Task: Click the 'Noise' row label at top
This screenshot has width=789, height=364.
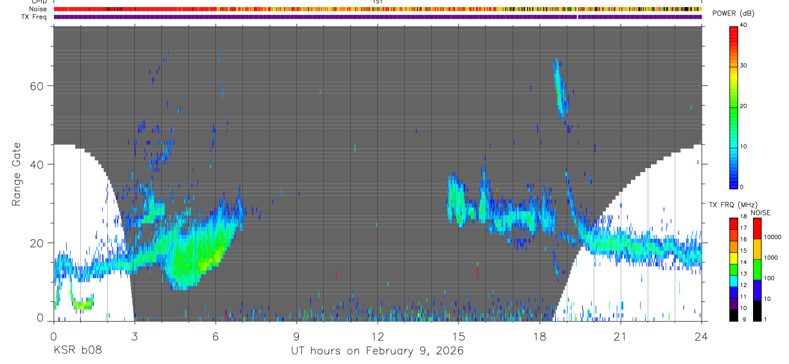Action: (x=39, y=10)
